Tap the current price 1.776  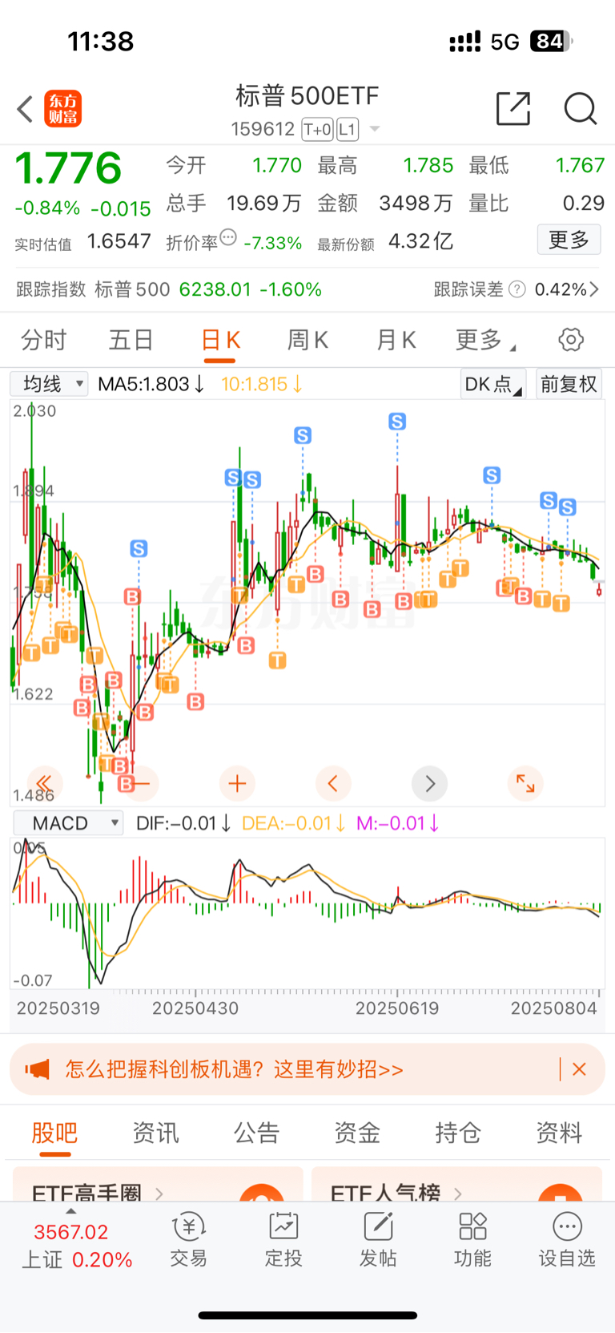click(x=68, y=168)
